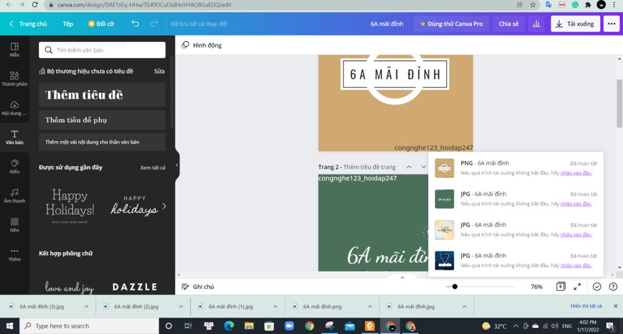Click the Tải xuống download button

pos(576,24)
